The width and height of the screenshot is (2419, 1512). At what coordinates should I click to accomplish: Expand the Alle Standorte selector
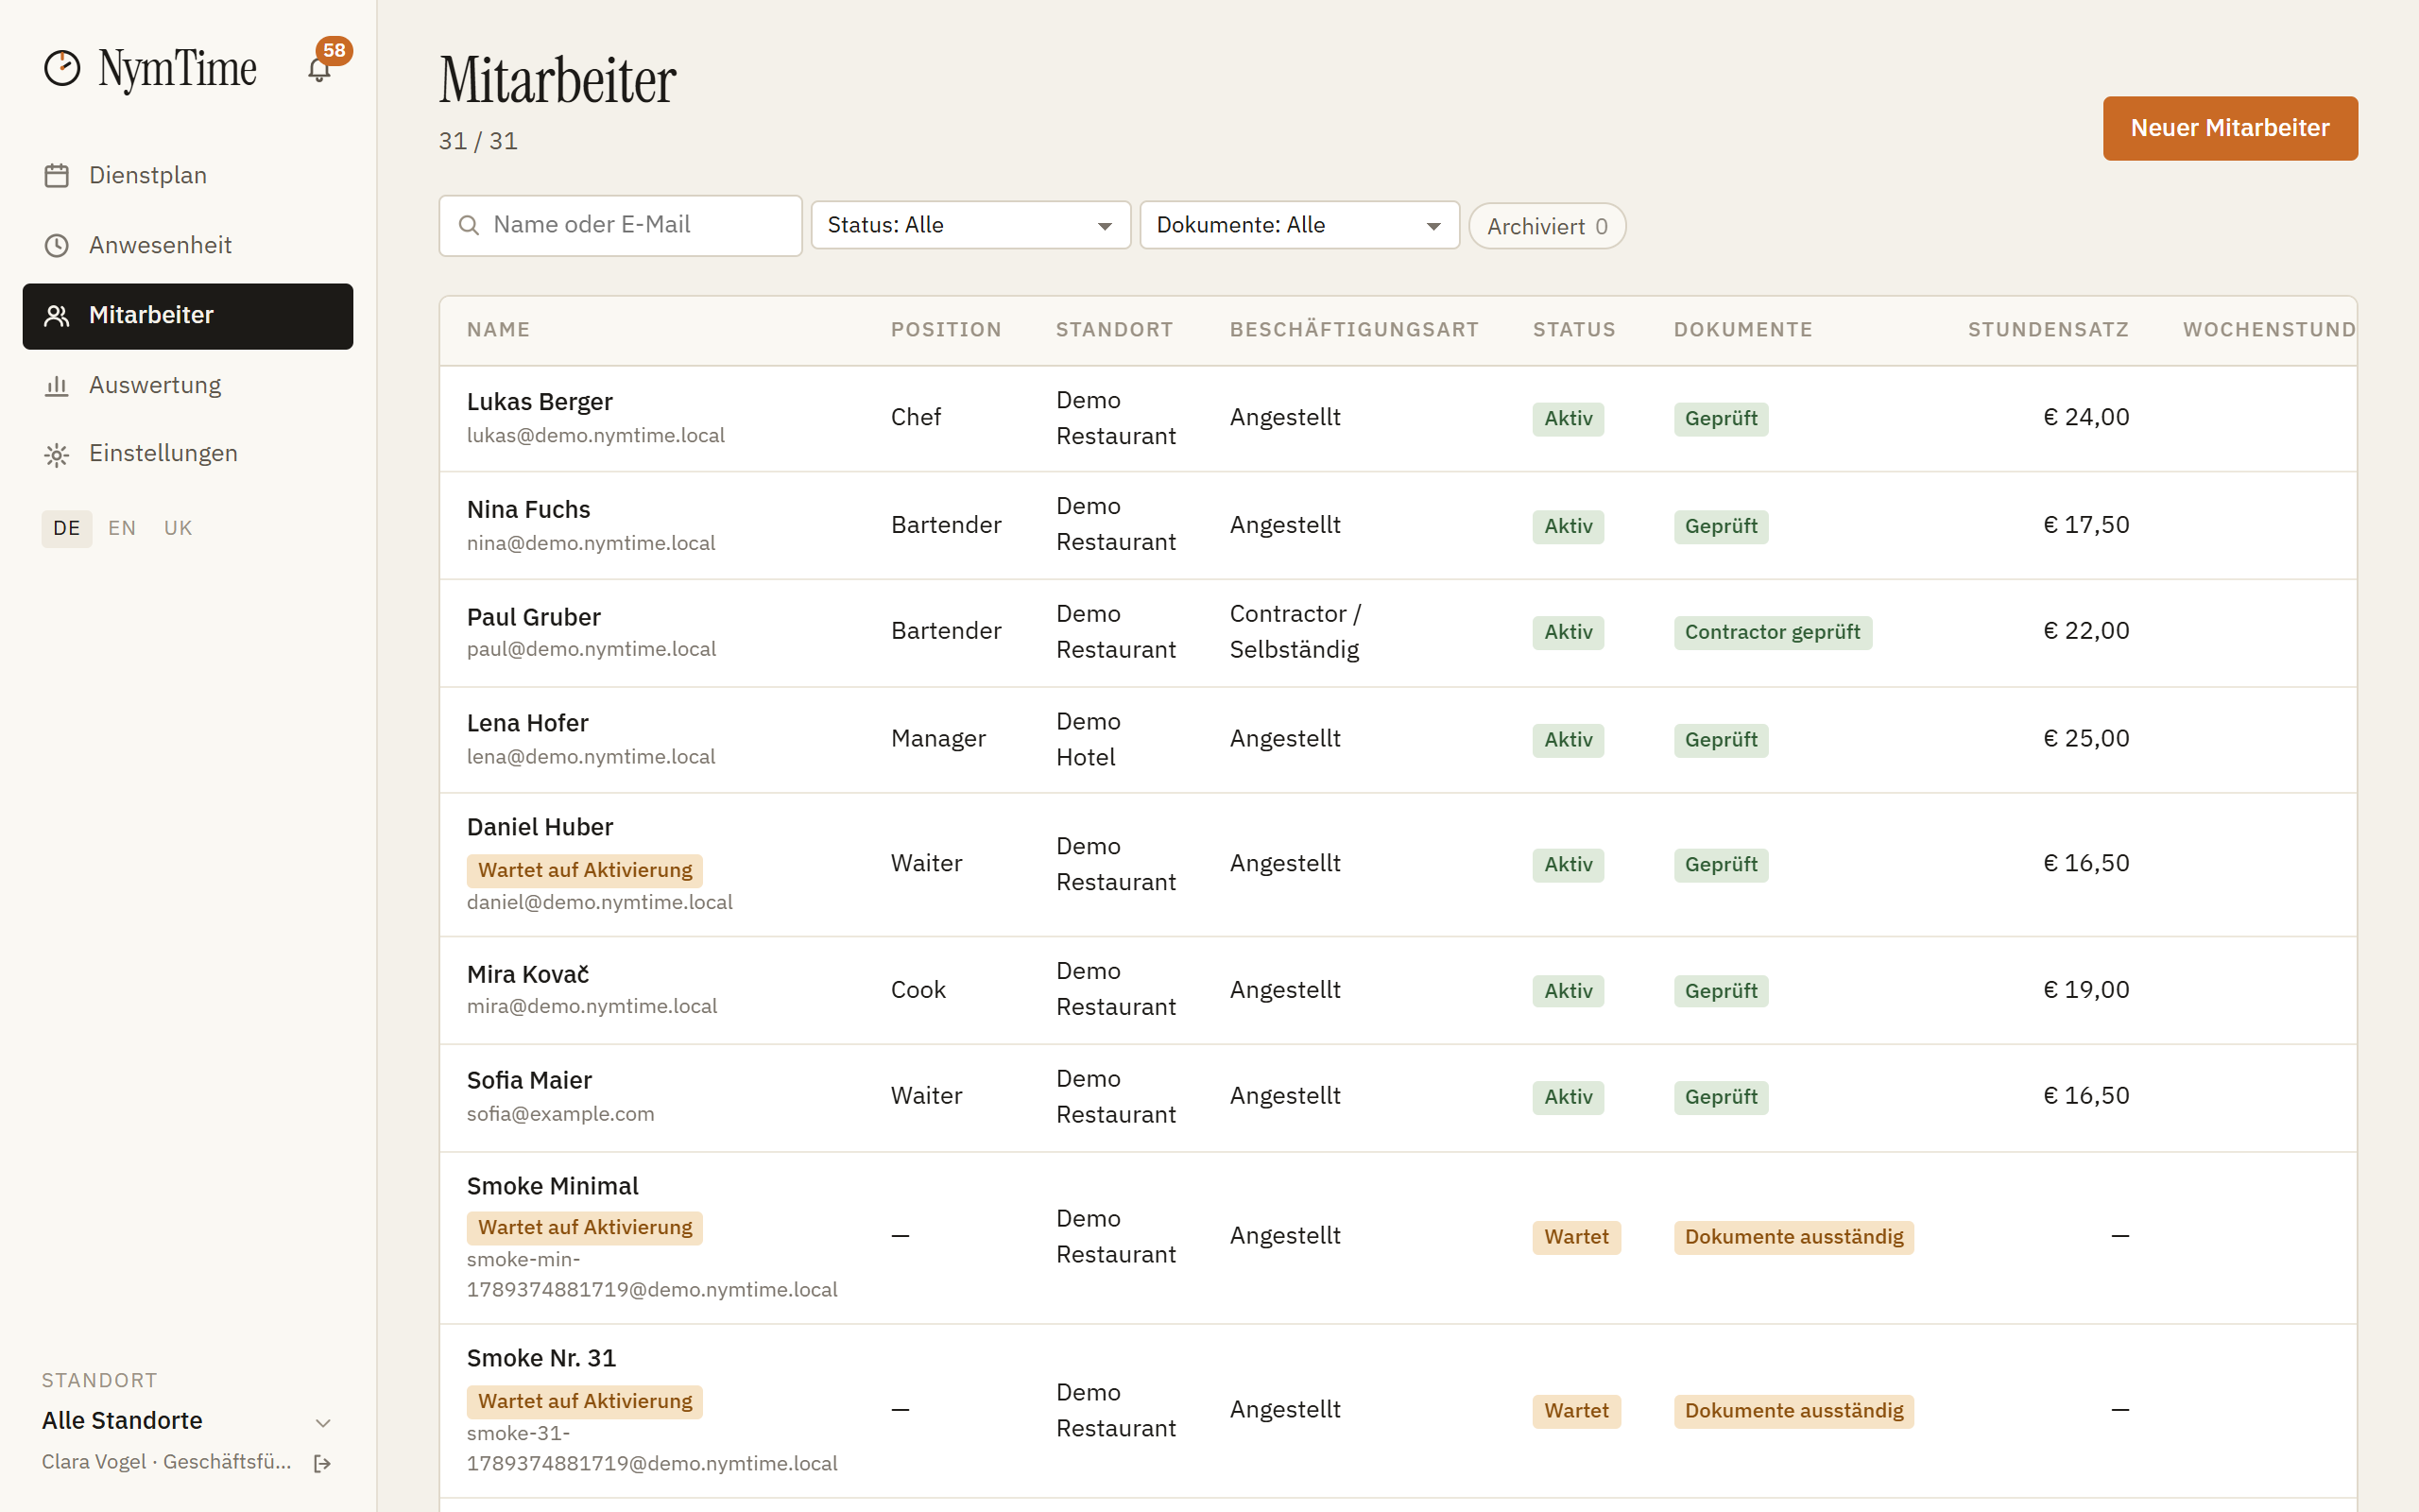(188, 1421)
